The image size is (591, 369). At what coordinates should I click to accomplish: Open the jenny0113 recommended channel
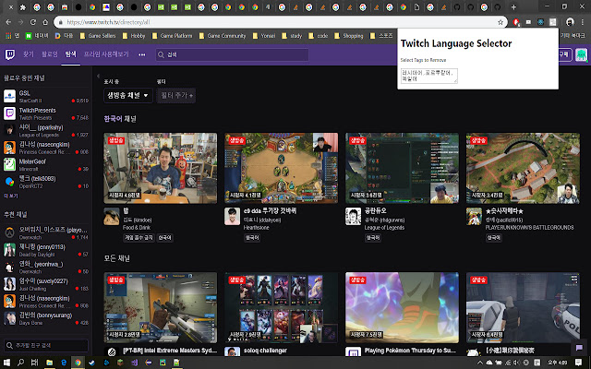[x=46, y=250]
